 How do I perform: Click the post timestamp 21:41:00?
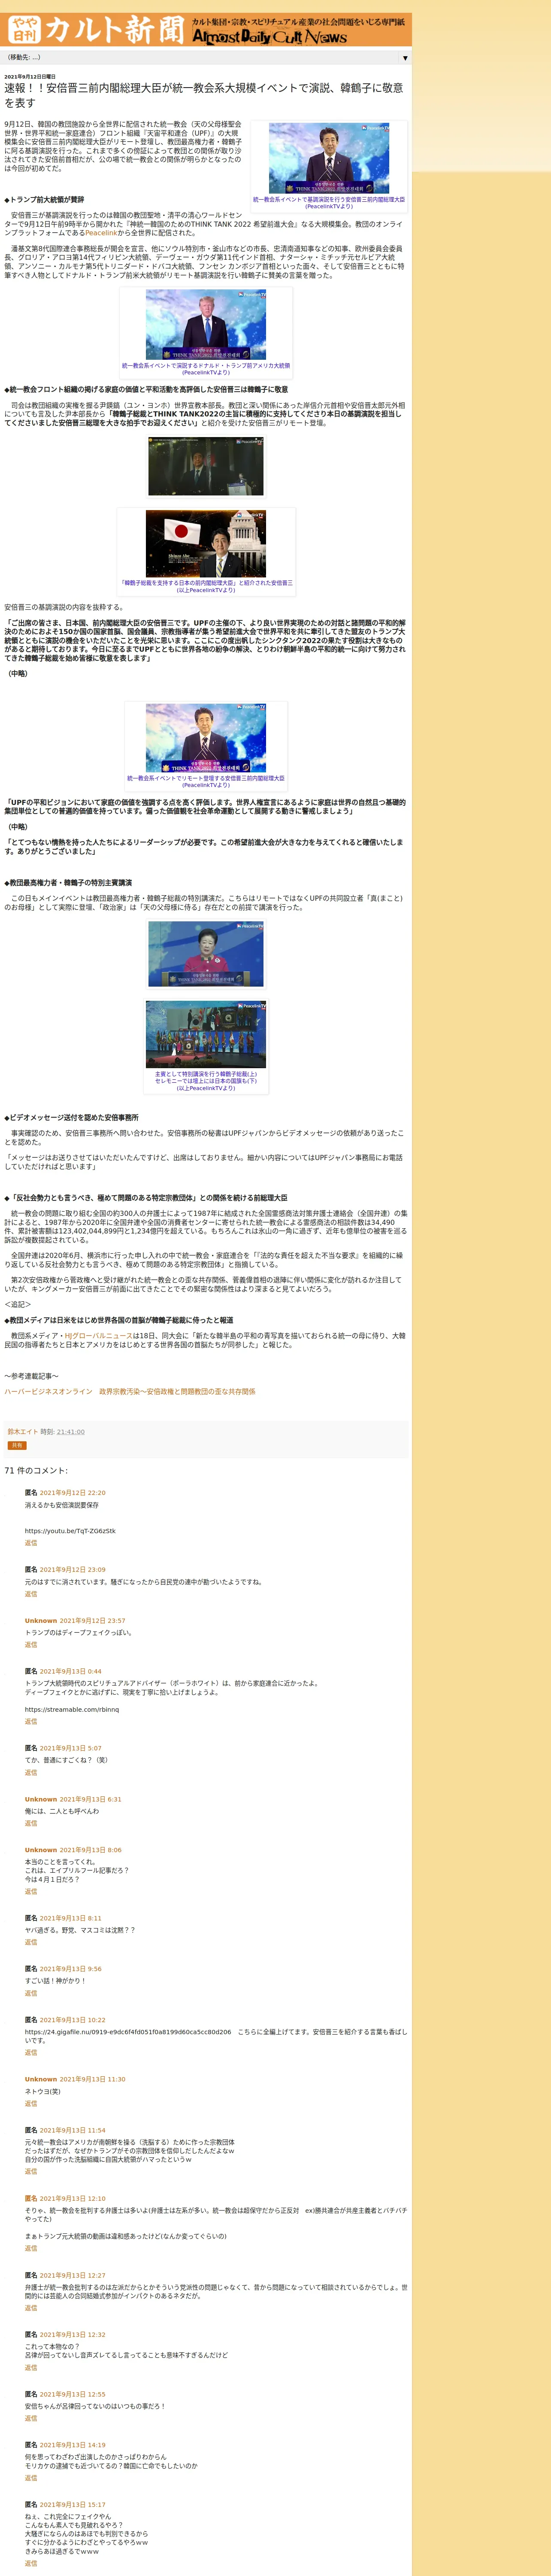[70, 1432]
